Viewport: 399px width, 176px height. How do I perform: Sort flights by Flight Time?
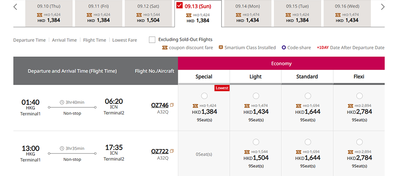94,40
